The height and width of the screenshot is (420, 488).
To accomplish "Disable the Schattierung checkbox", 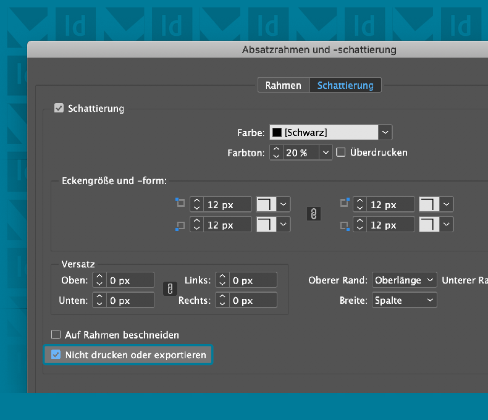I will [x=59, y=109].
